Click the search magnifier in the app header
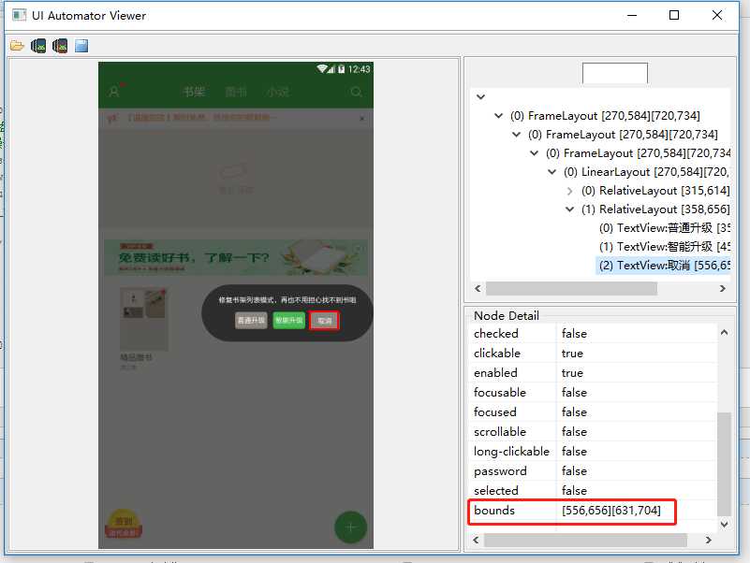Screen dimensions: 750x563 [357, 92]
